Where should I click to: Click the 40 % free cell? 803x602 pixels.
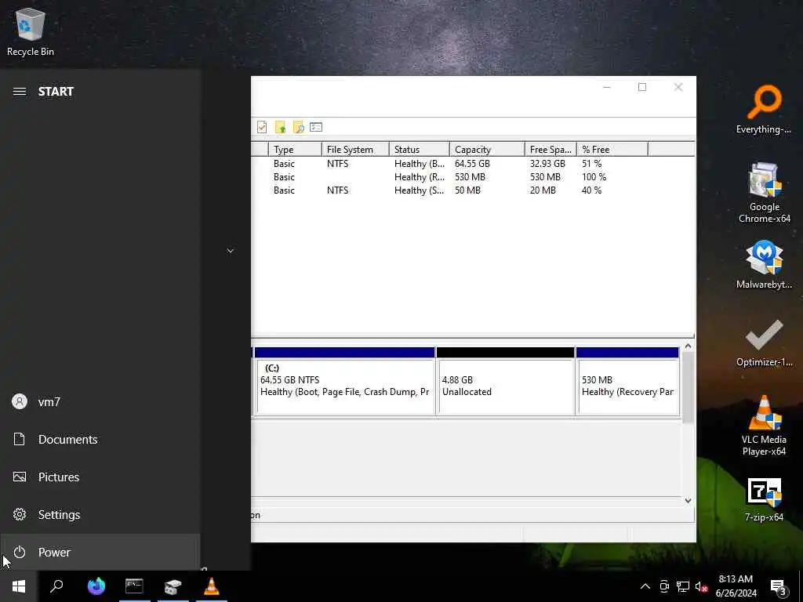591,190
